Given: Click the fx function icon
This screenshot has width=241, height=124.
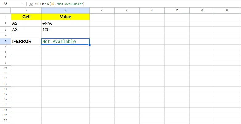Looking at the screenshot, I should 31,4.
